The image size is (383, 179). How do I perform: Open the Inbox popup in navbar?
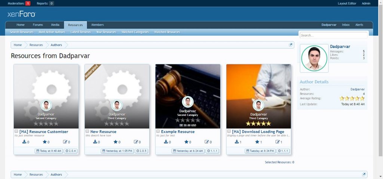pos(346,25)
